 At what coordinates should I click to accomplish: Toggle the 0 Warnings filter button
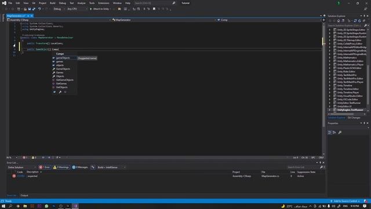(61, 167)
